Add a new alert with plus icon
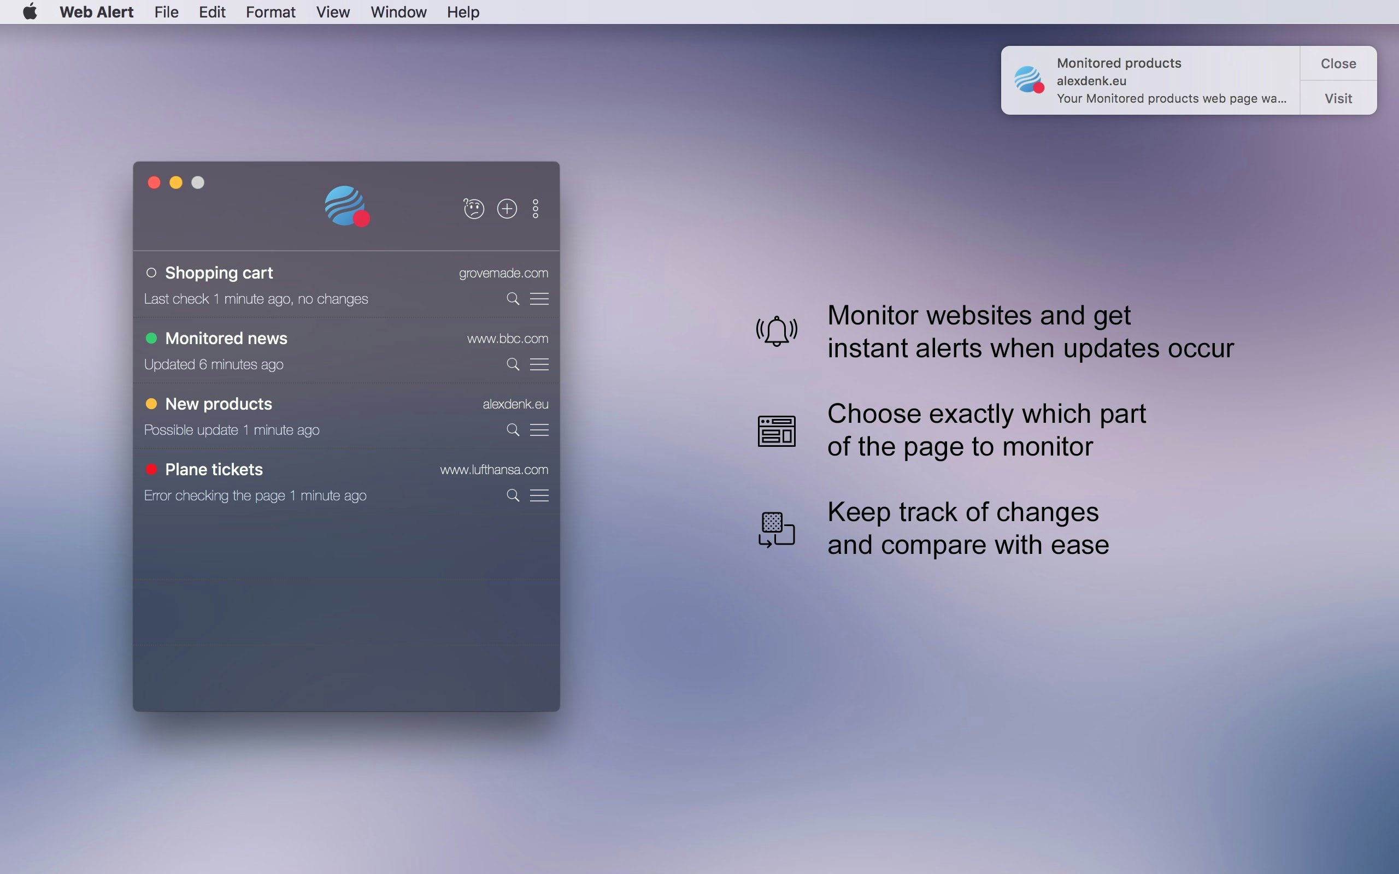 [x=507, y=208]
